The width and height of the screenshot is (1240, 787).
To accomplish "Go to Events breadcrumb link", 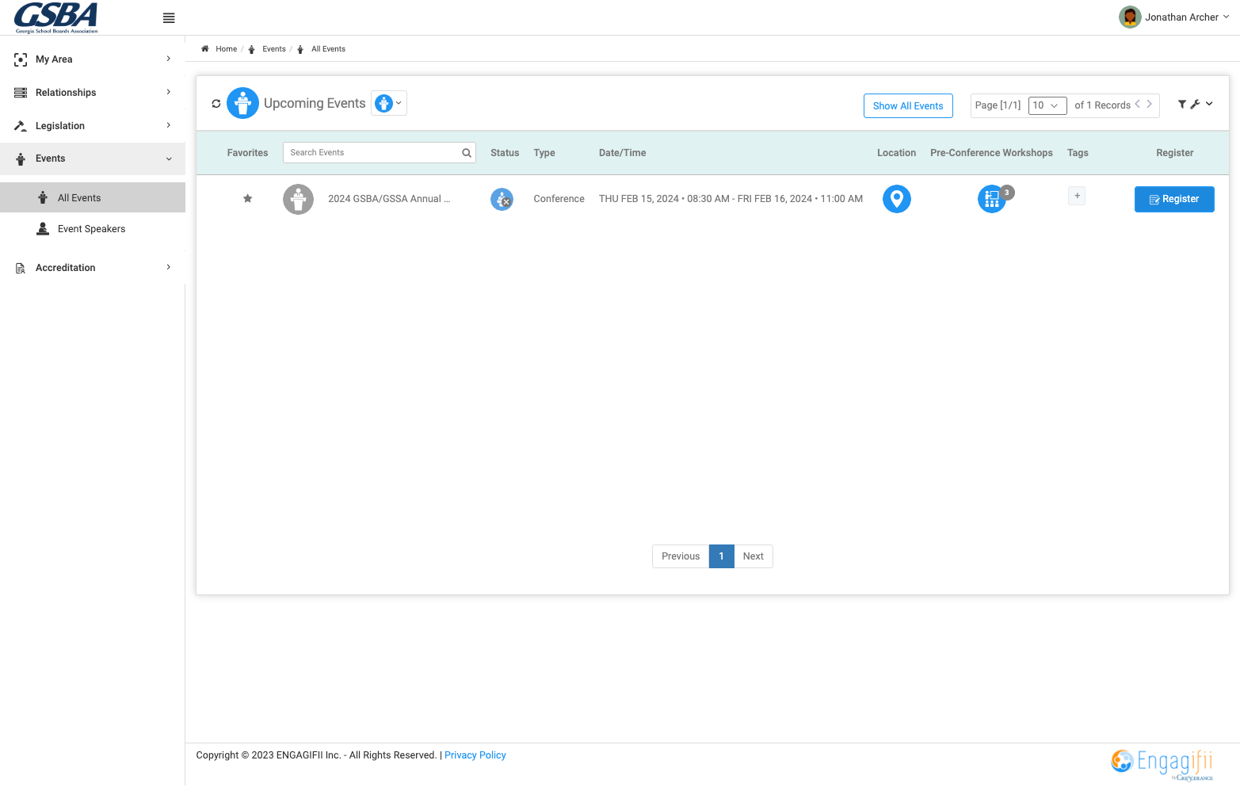I will click(x=274, y=49).
